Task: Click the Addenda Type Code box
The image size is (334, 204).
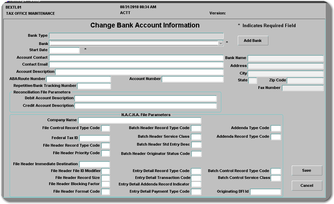Action: 276,128
